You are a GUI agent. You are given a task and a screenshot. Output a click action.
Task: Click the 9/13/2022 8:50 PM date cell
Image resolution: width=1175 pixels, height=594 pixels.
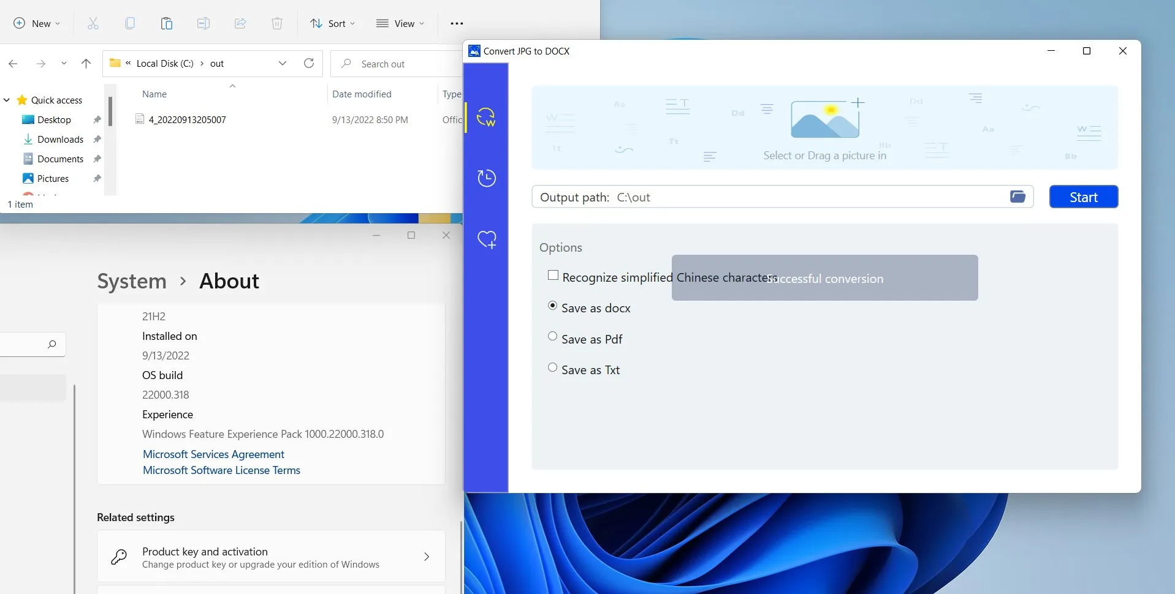pyautogui.click(x=370, y=120)
